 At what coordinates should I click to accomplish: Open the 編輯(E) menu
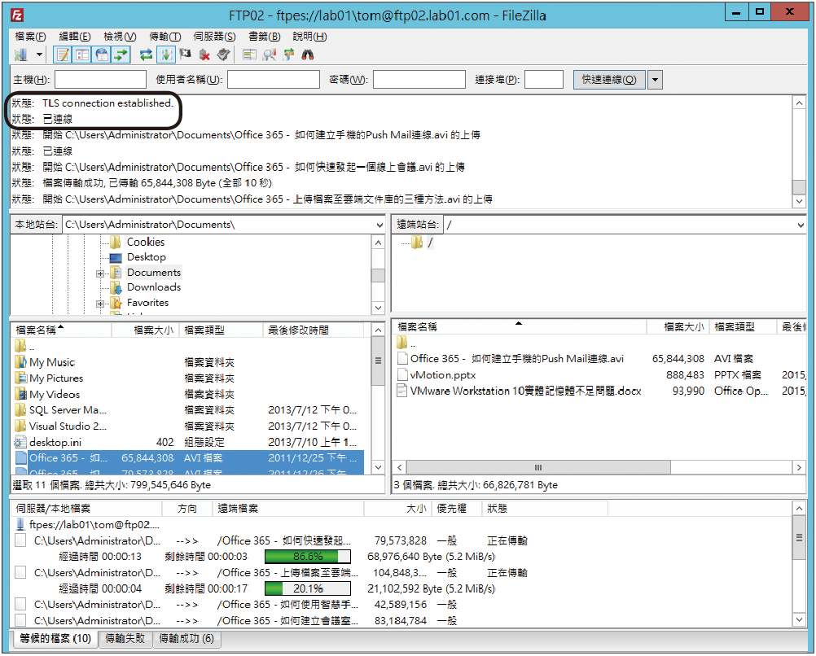click(x=74, y=37)
